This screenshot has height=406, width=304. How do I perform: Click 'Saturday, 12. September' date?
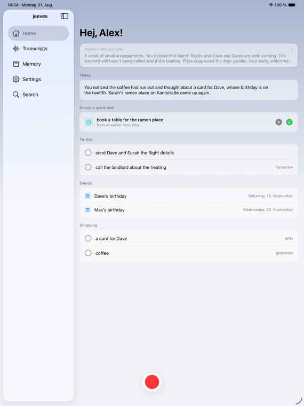[x=270, y=196]
